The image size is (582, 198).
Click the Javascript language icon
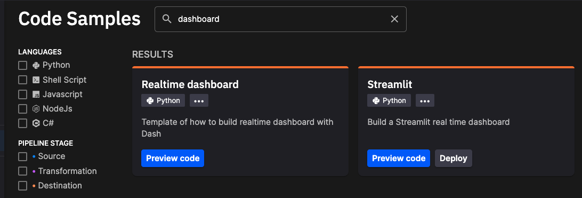(36, 94)
